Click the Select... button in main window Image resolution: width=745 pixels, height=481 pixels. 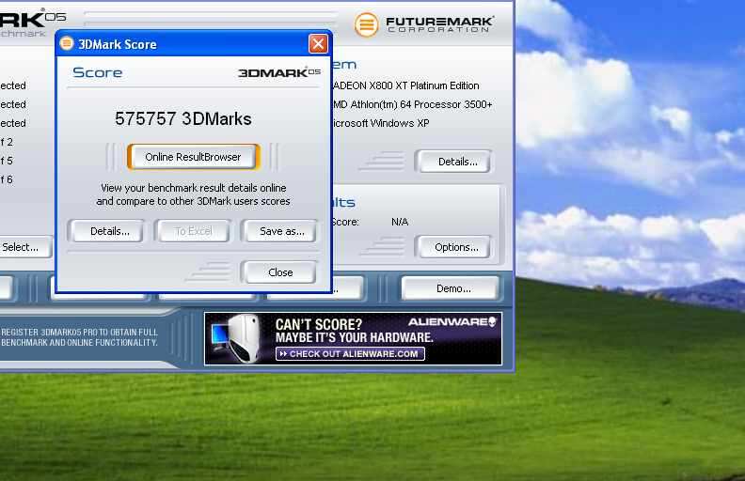point(24,247)
